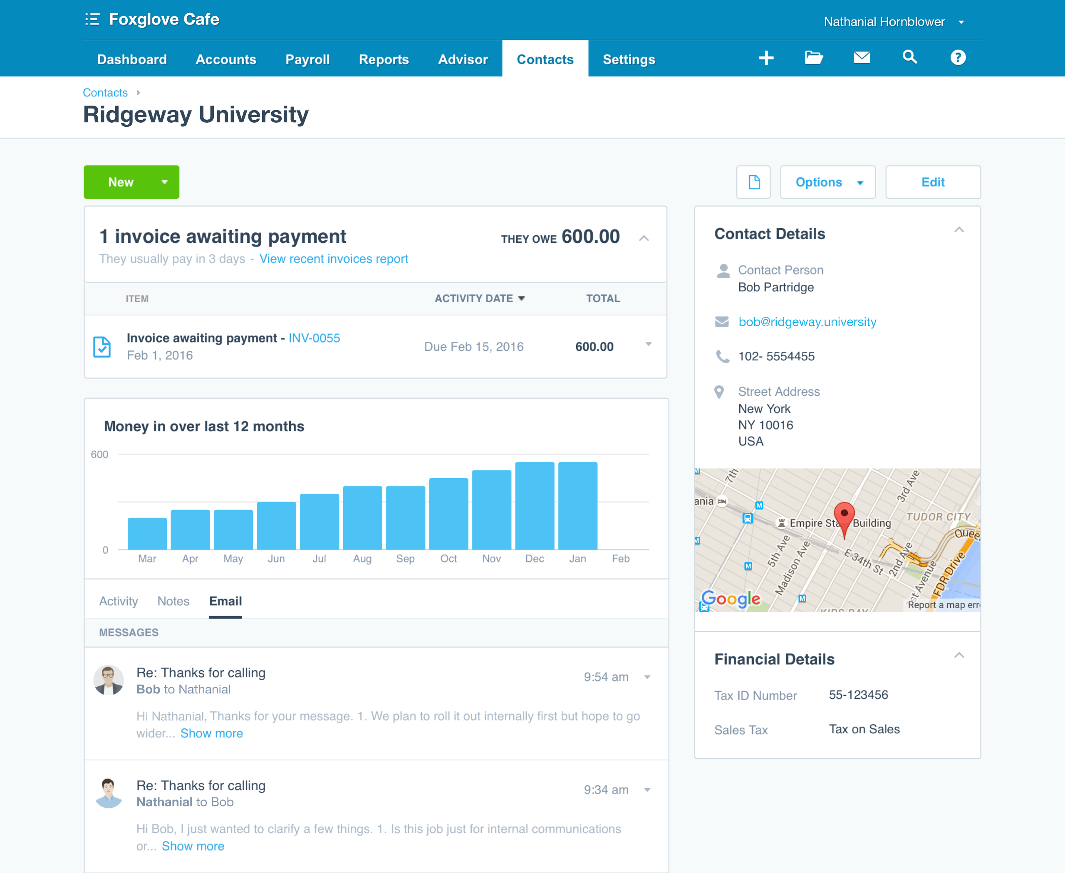
Task: Select the Contacts navigation tab
Action: tap(545, 59)
